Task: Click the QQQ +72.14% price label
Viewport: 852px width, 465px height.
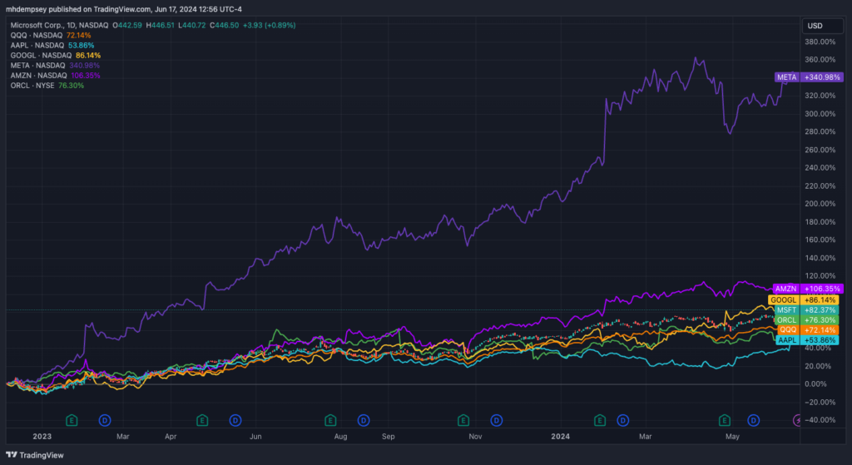Action: pos(807,329)
